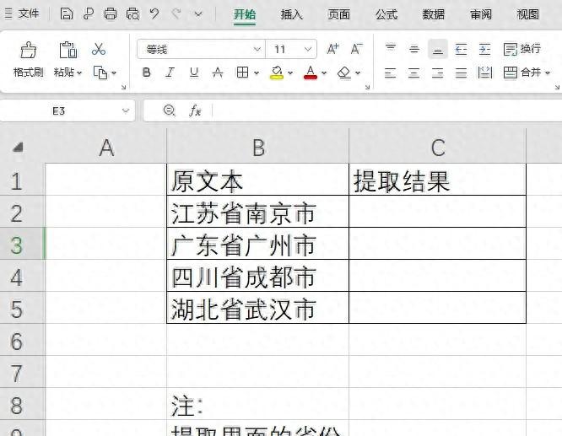Set middle vertical alignment

pos(414,49)
